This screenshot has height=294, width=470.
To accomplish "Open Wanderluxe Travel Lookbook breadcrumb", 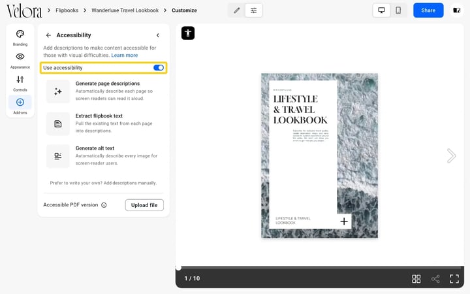I will pyautogui.click(x=125, y=10).
